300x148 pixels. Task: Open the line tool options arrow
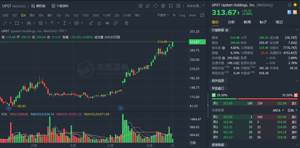[x=11, y=23]
